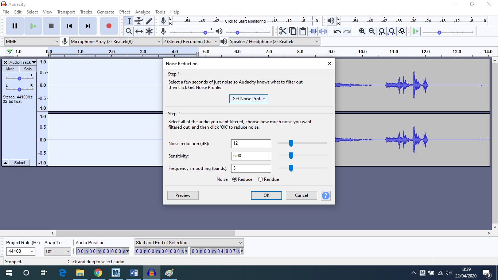The height and width of the screenshot is (280, 498).
Task: Click the help question mark button
Action: click(x=326, y=195)
